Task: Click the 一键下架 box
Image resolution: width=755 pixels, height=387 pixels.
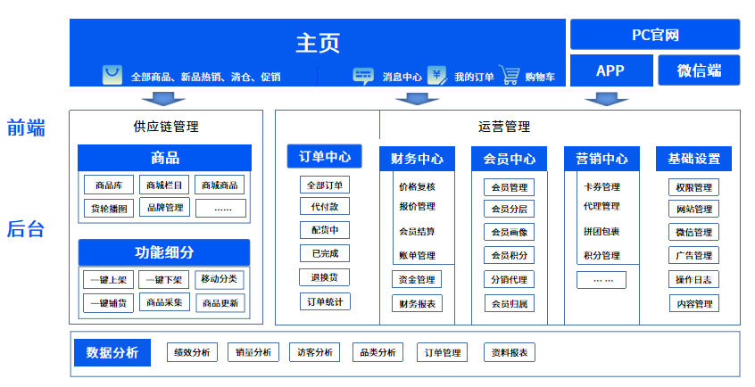Action: (163, 280)
